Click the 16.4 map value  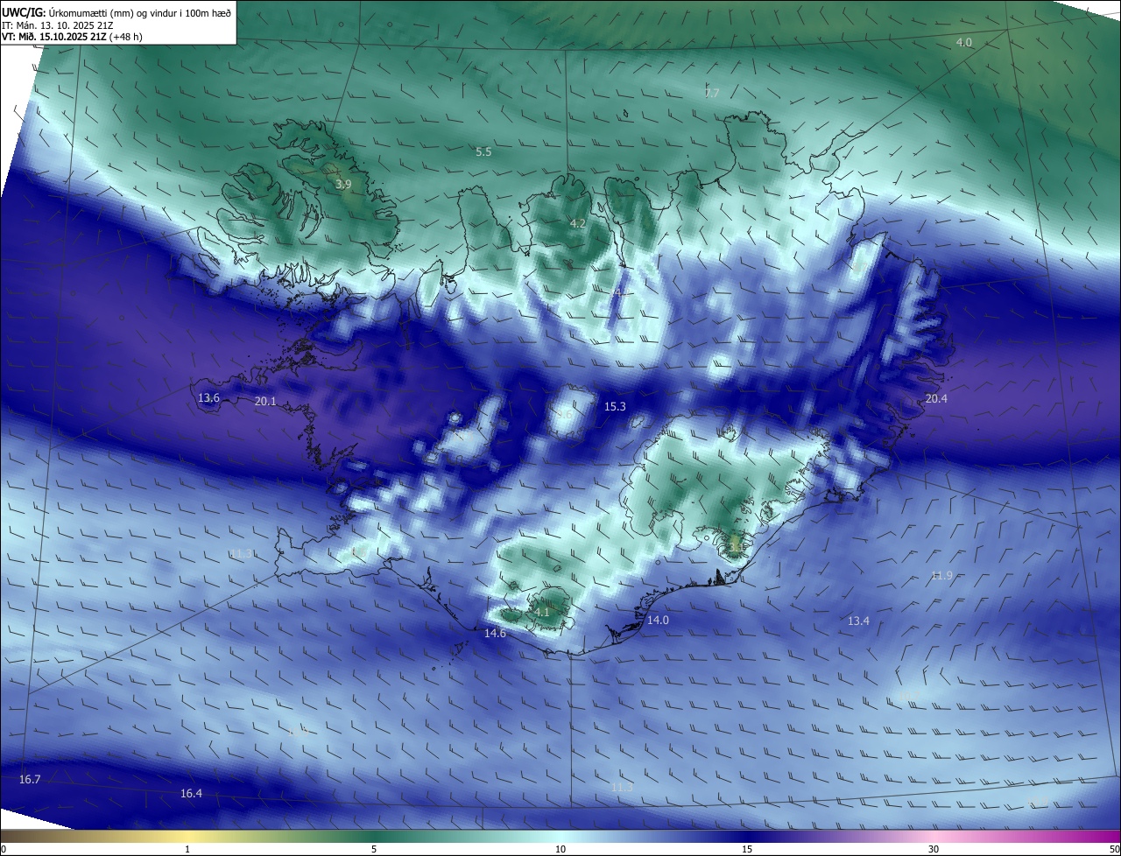(191, 793)
